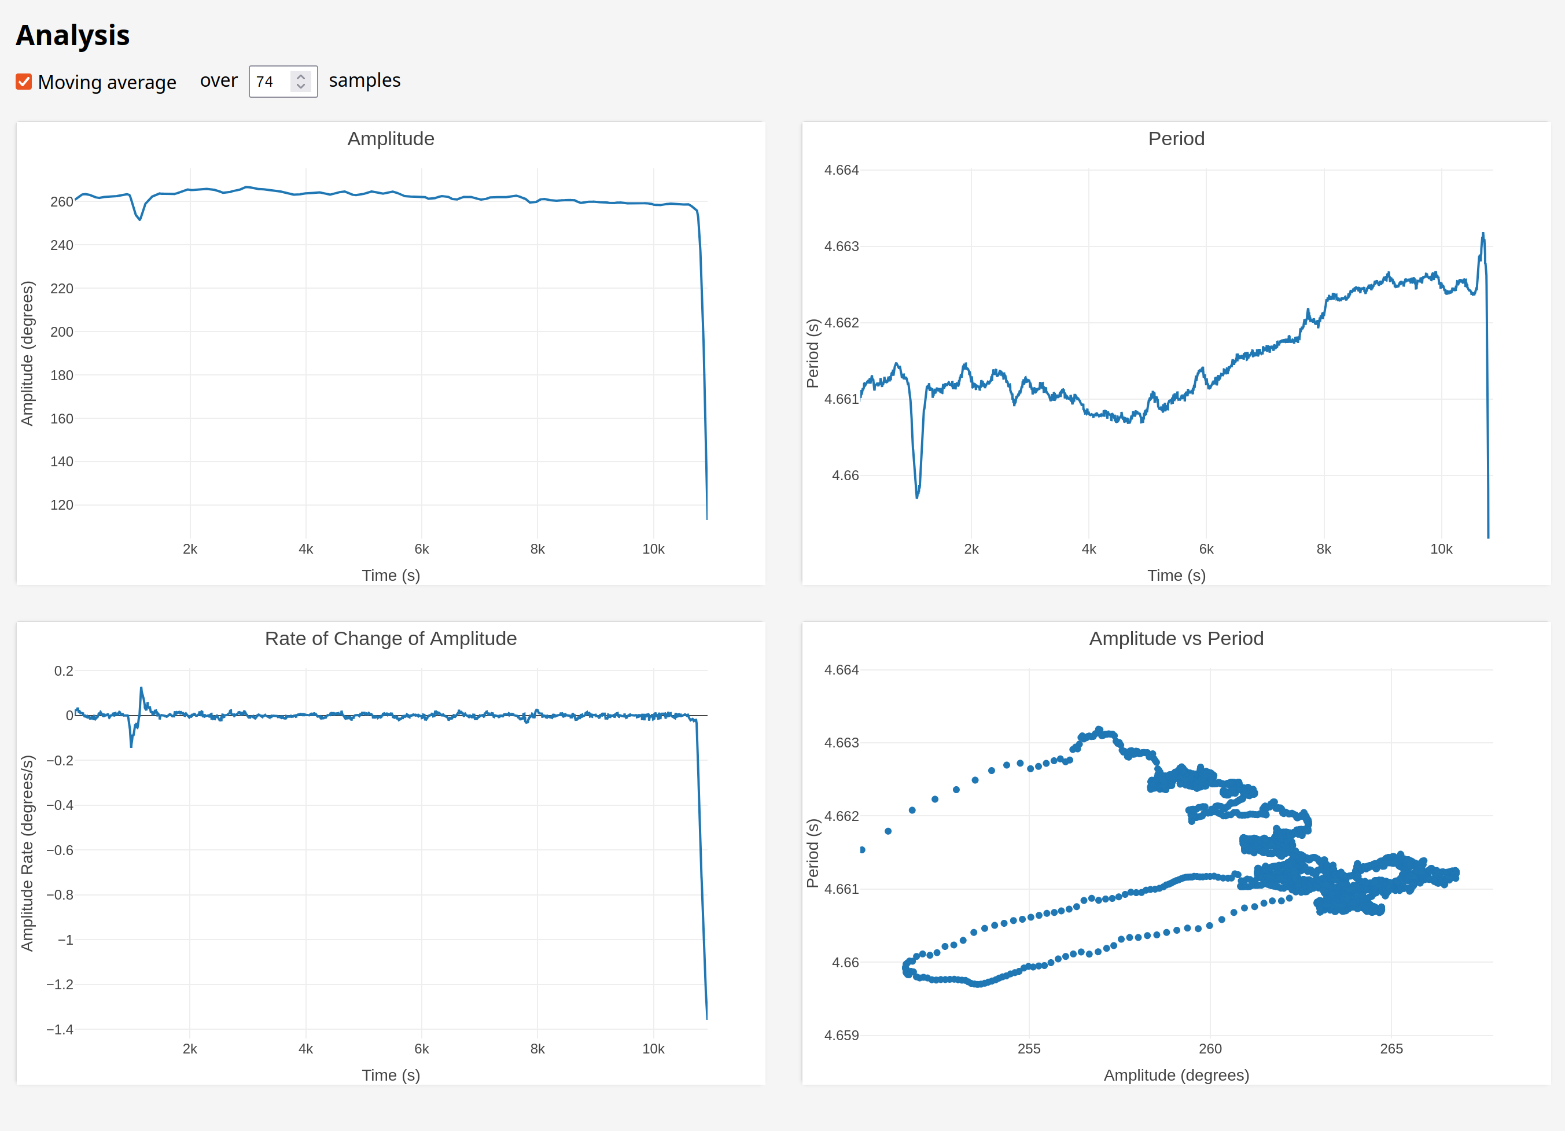
Task: Click the 4.663 tick on Period chart
Action: coord(841,246)
